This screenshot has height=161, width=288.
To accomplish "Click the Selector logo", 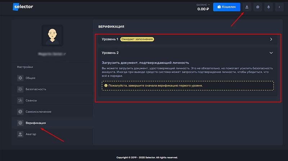I will tap(23, 6).
